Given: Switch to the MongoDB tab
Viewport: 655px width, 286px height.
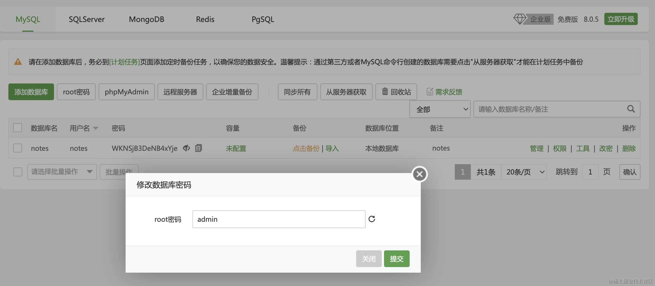Looking at the screenshot, I should point(146,19).
